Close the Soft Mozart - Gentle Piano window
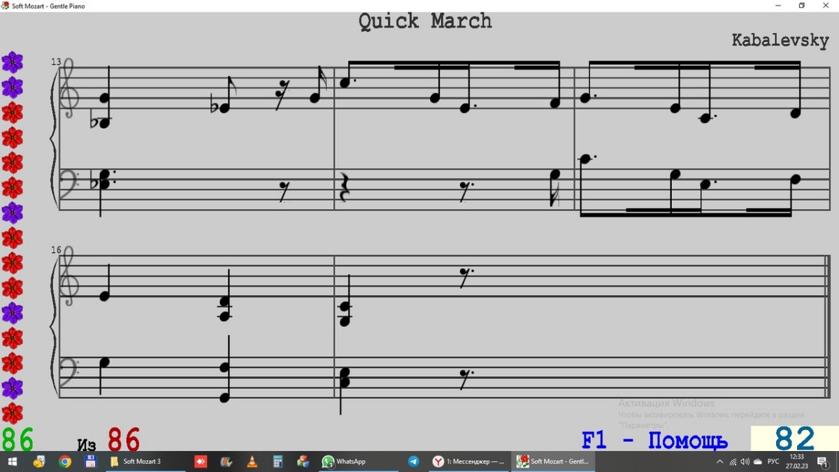 point(825,6)
